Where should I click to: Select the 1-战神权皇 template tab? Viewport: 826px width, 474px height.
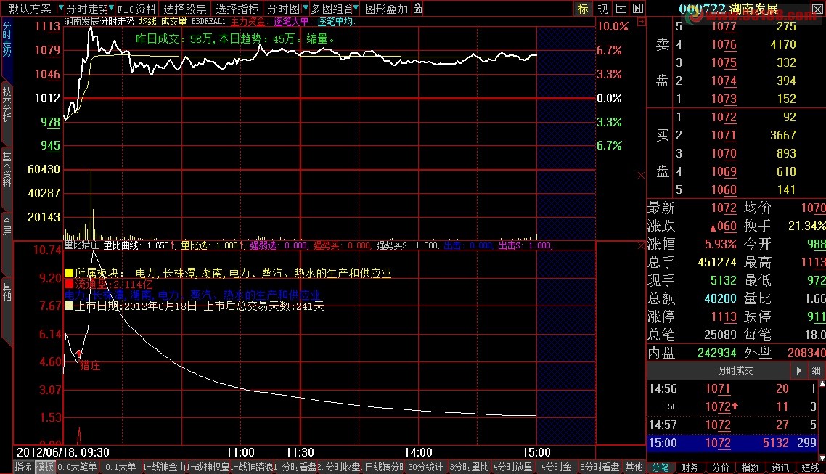[x=208, y=467]
